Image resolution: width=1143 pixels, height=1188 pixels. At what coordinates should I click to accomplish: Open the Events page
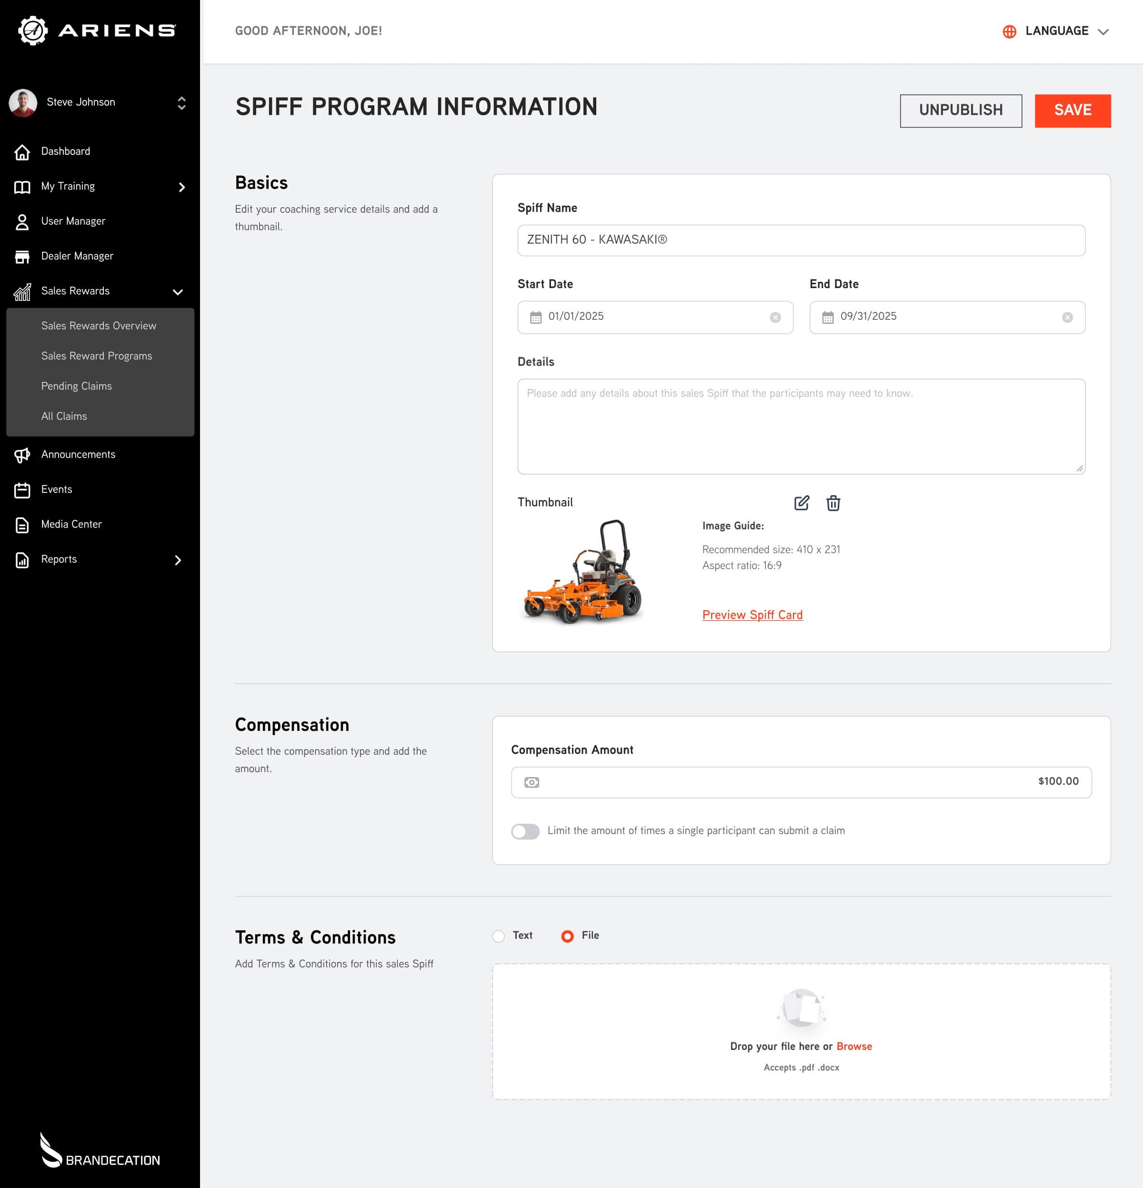point(56,489)
